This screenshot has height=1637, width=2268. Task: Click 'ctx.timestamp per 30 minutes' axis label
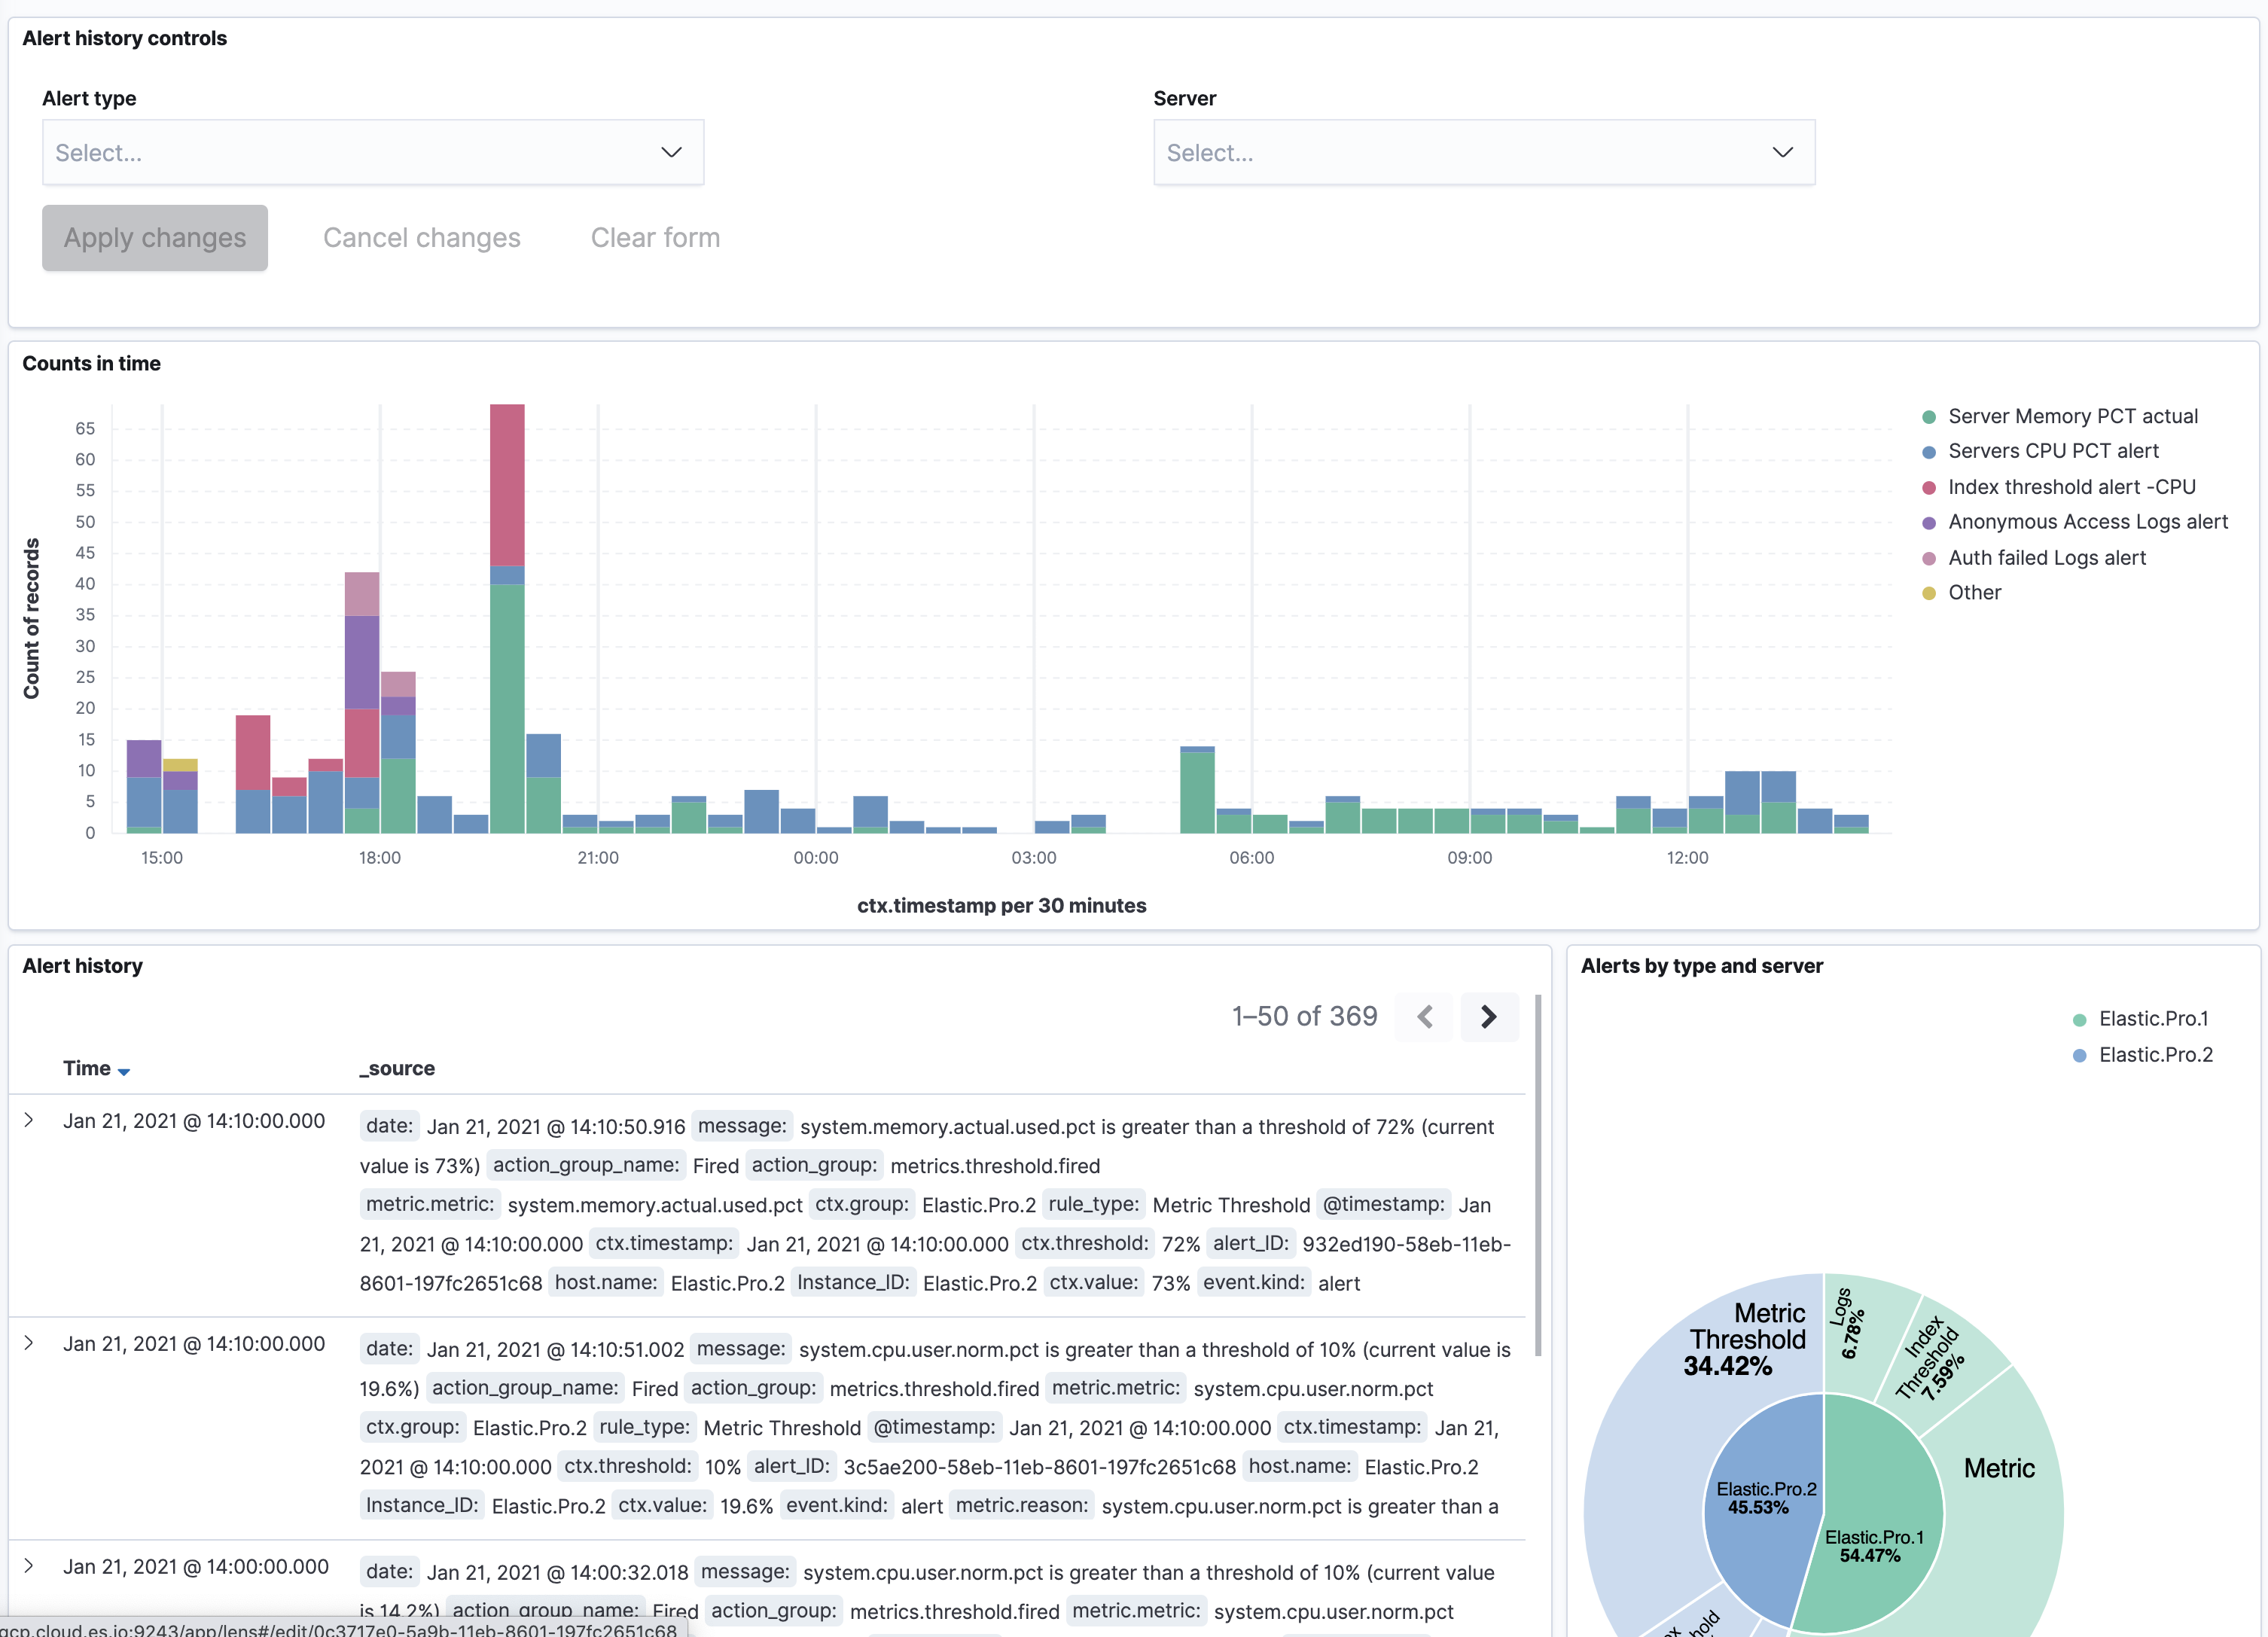click(x=1001, y=906)
